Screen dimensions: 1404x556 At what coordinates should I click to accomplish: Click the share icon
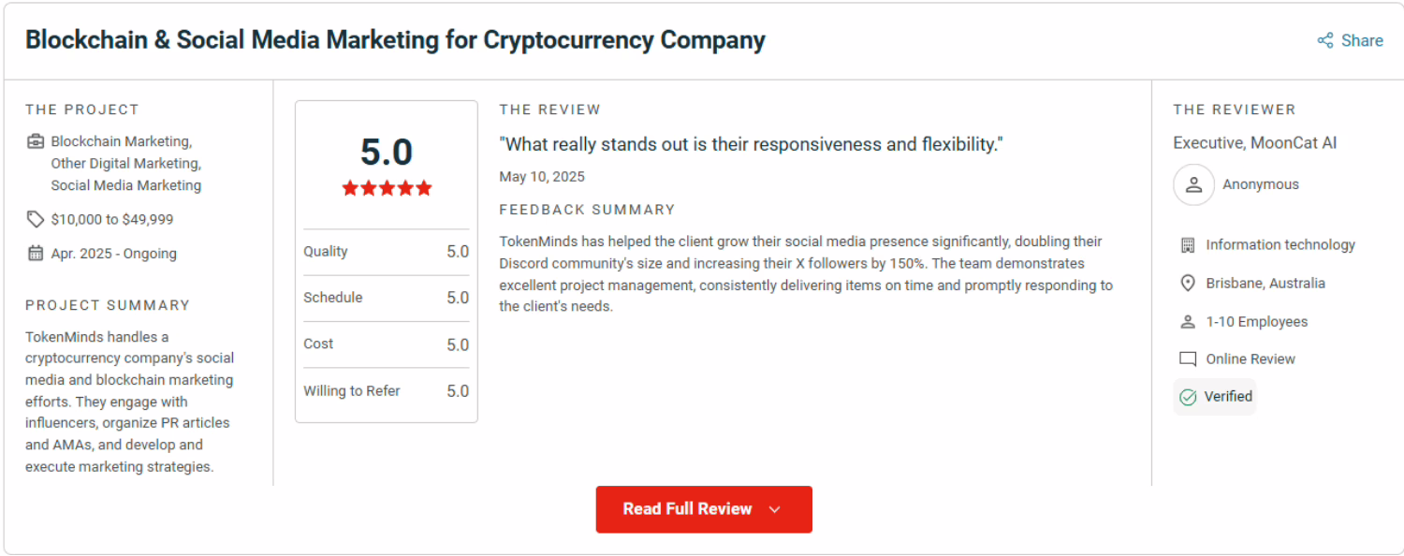pyautogui.click(x=1325, y=40)
